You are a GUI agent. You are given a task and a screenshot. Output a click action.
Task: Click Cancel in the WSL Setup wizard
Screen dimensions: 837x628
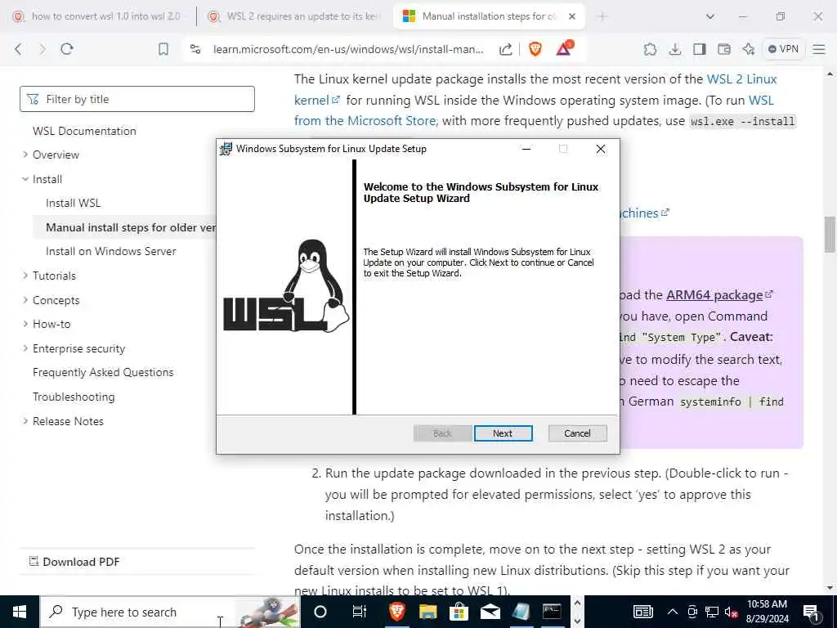[577, 433]
